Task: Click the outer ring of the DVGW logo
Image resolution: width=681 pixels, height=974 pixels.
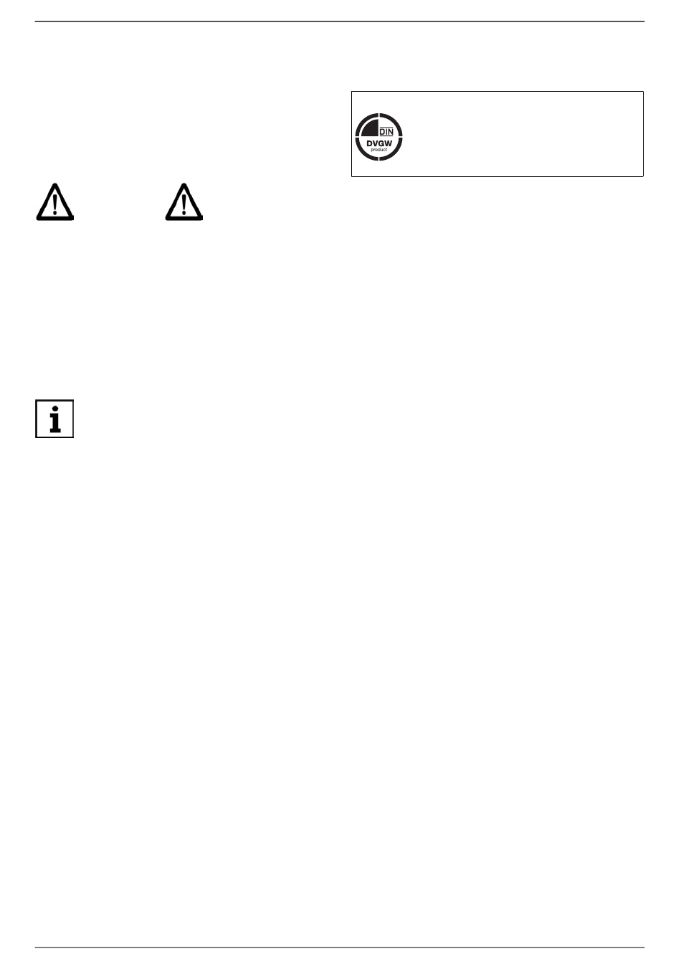Action: pos(379,115)
